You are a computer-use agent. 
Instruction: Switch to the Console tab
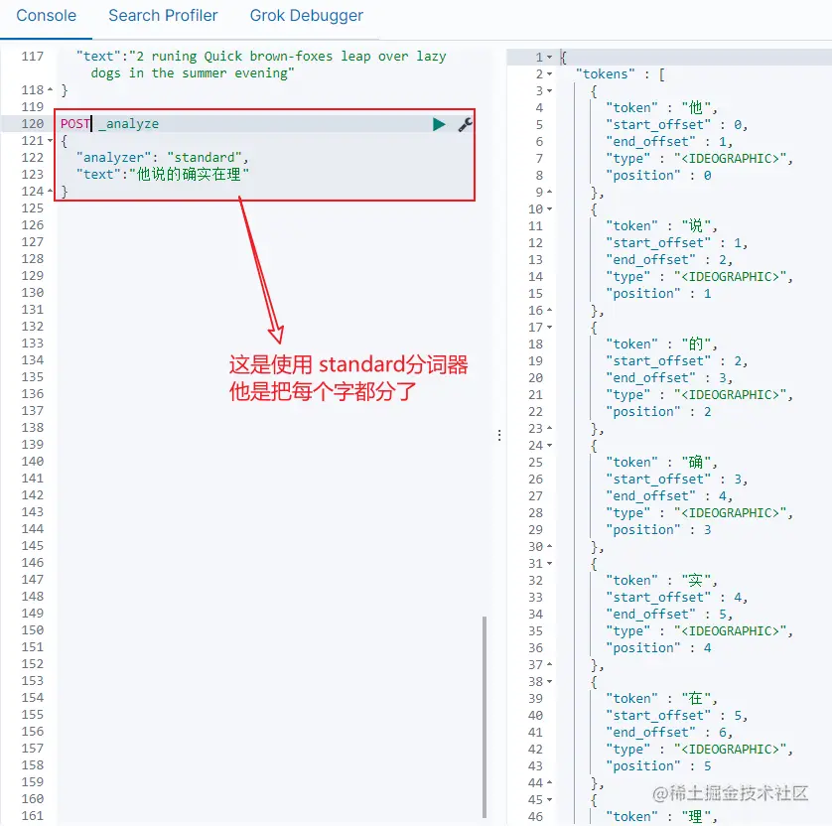[46, 15]
